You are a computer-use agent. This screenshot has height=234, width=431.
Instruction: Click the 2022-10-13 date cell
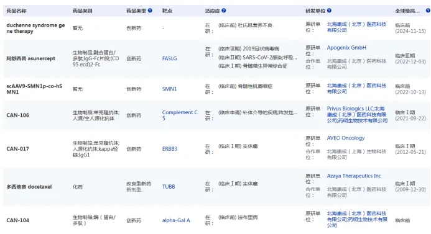410,92
